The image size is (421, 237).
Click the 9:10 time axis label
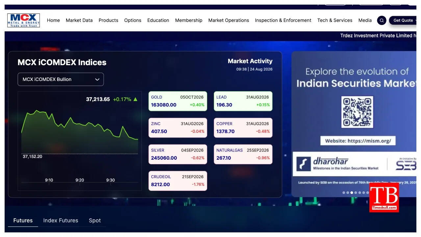(x=49, y=180)
